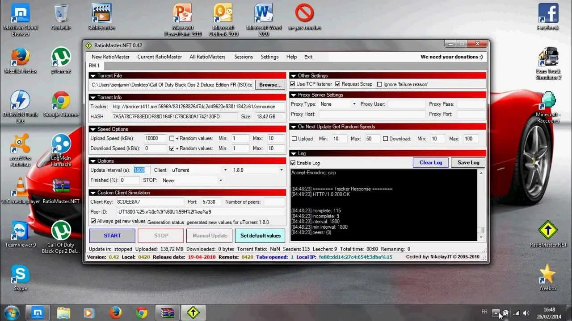Collapse the Proxy Server Settings section
Image resolution: width=572 pixels, height=321 pixels.
click(x=294, y=95)
